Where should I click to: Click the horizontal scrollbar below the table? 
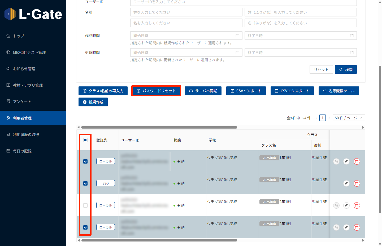click(x=159, y=240)
